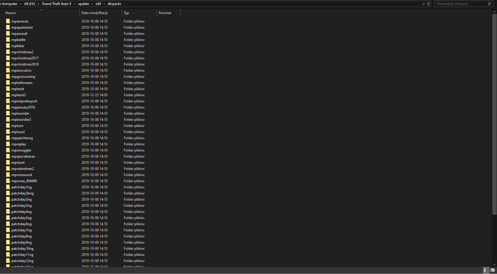Screen dimensions: 497x274
Task: Go to All (H:) drive breadcrumb
Action: [x=30, y=4]
